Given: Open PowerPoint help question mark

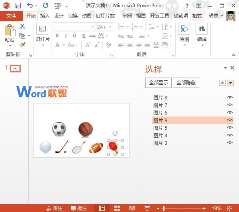Looking at the screenshot, I should [x=187, y=6].
